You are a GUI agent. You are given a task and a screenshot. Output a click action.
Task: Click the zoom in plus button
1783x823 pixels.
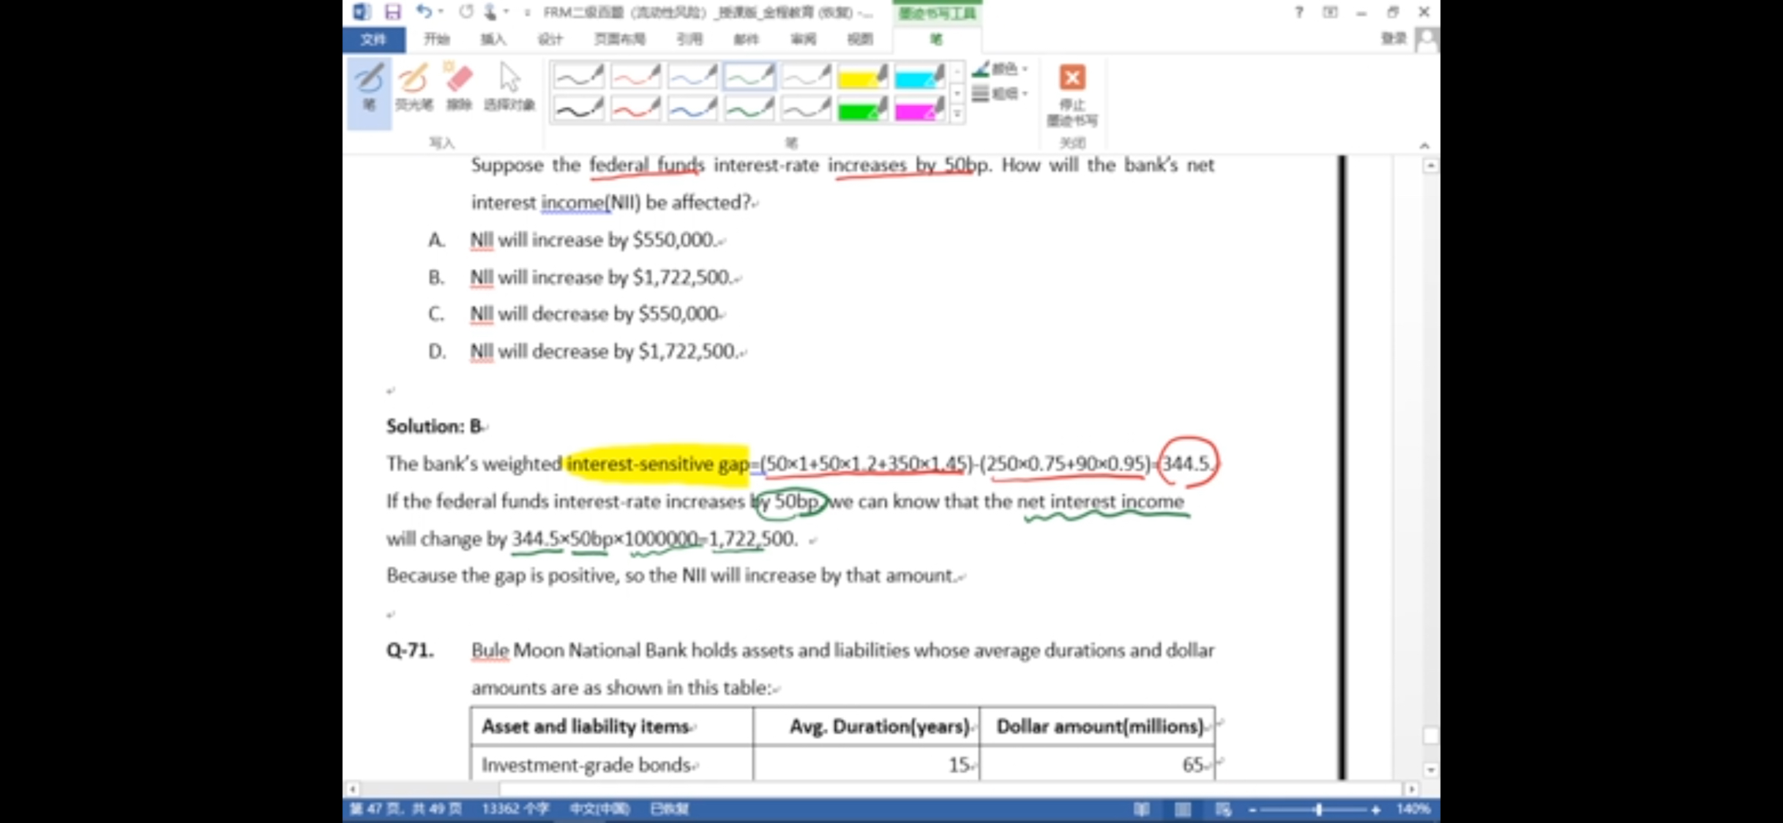pos(1376,809)
